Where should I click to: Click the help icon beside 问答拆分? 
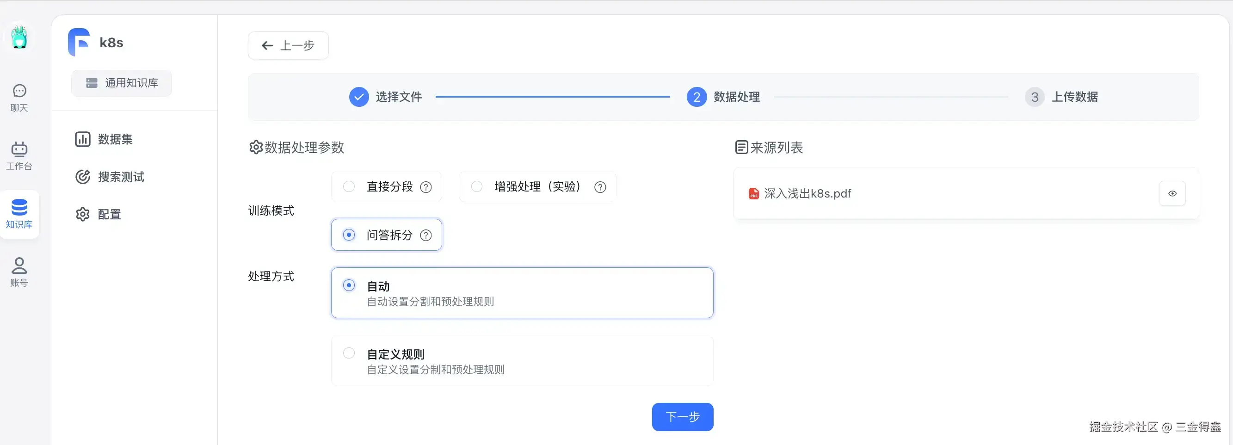tap(425, 235)
